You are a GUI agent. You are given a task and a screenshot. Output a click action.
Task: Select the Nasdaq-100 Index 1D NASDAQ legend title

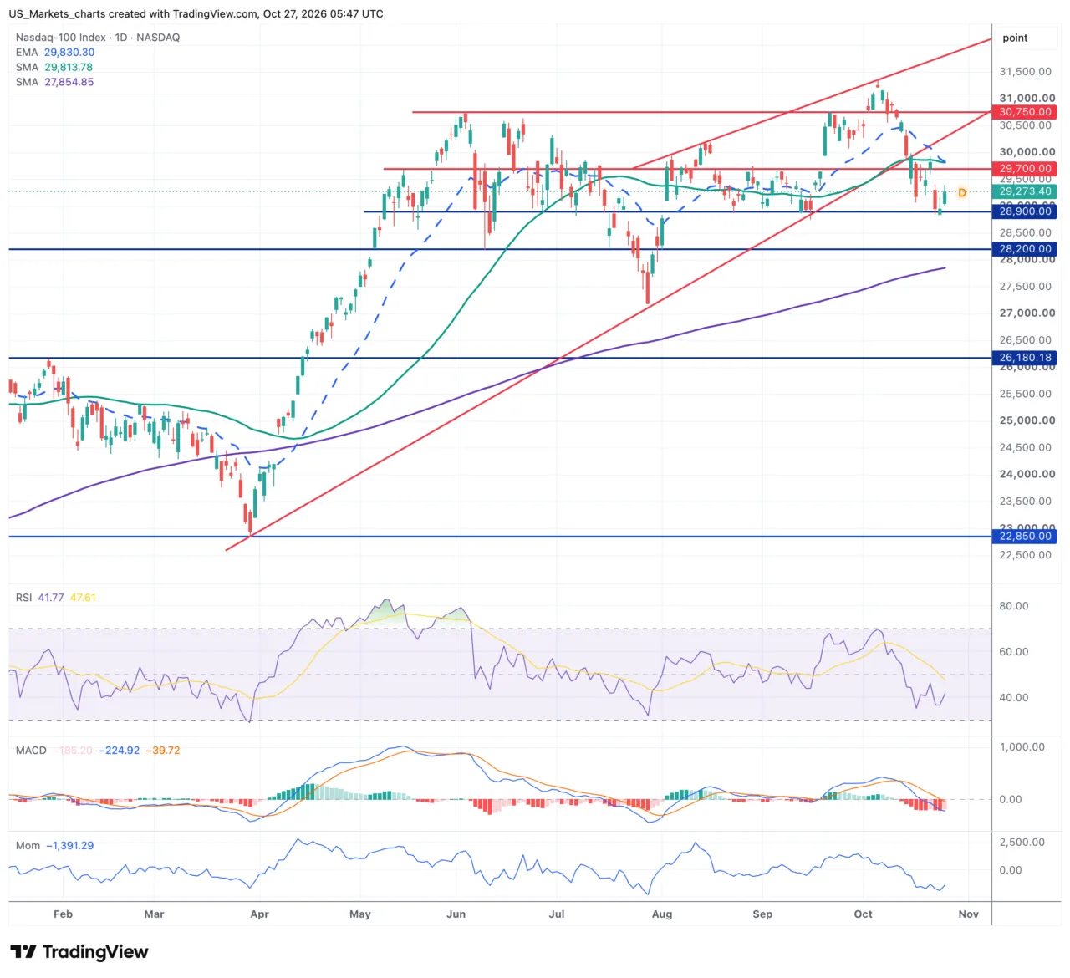pos(98,38)
